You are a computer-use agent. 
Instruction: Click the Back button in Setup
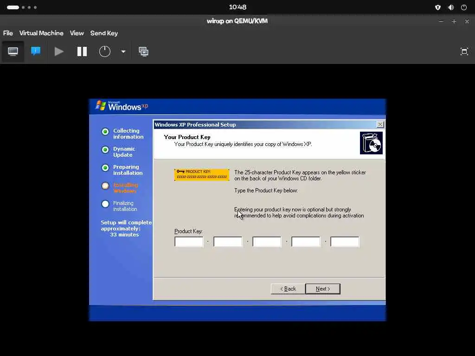click(x=288, y=289)
